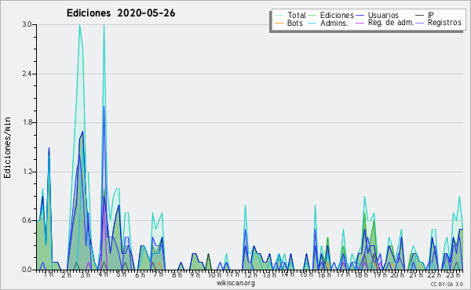Viewport: 471px width, 290px height.
Task: Click the wikiscan.org caption
Action: click(x=235, y=283)
